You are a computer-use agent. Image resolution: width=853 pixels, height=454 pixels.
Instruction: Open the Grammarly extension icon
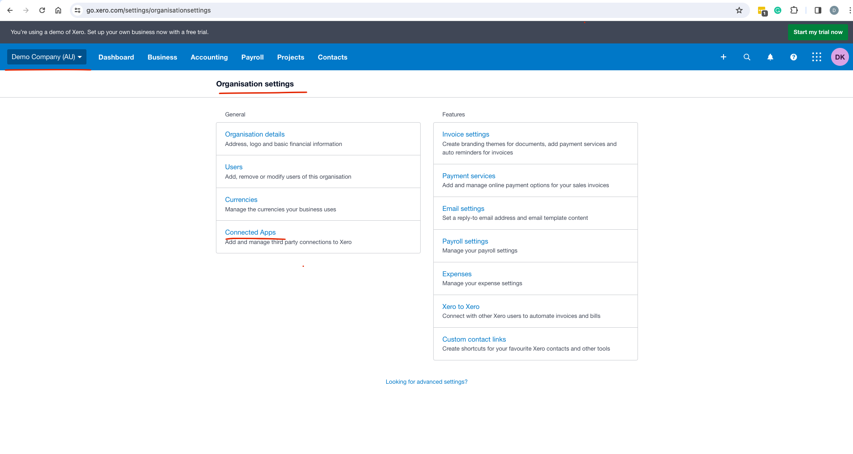click(x=778, y=10)
